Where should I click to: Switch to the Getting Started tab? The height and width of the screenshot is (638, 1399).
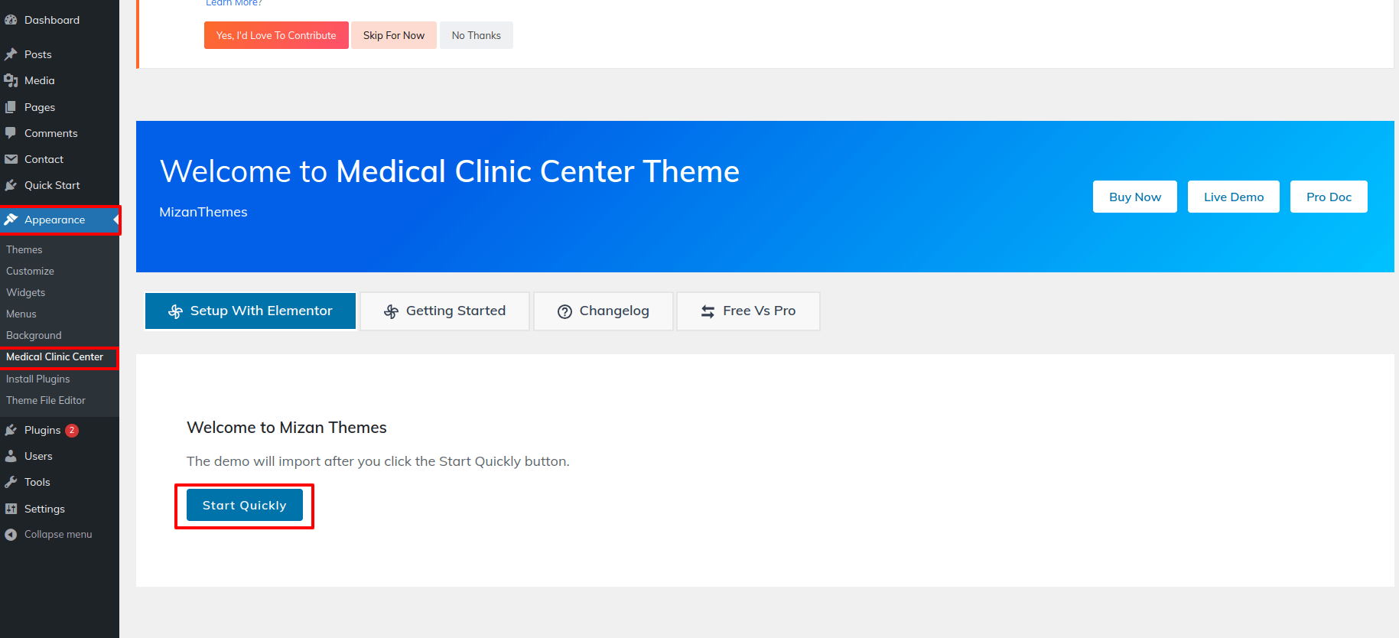coord(444,311)
